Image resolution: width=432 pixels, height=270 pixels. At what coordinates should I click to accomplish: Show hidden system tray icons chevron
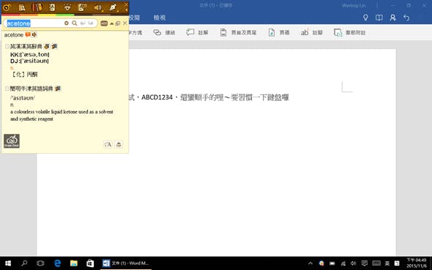[310, 263]
